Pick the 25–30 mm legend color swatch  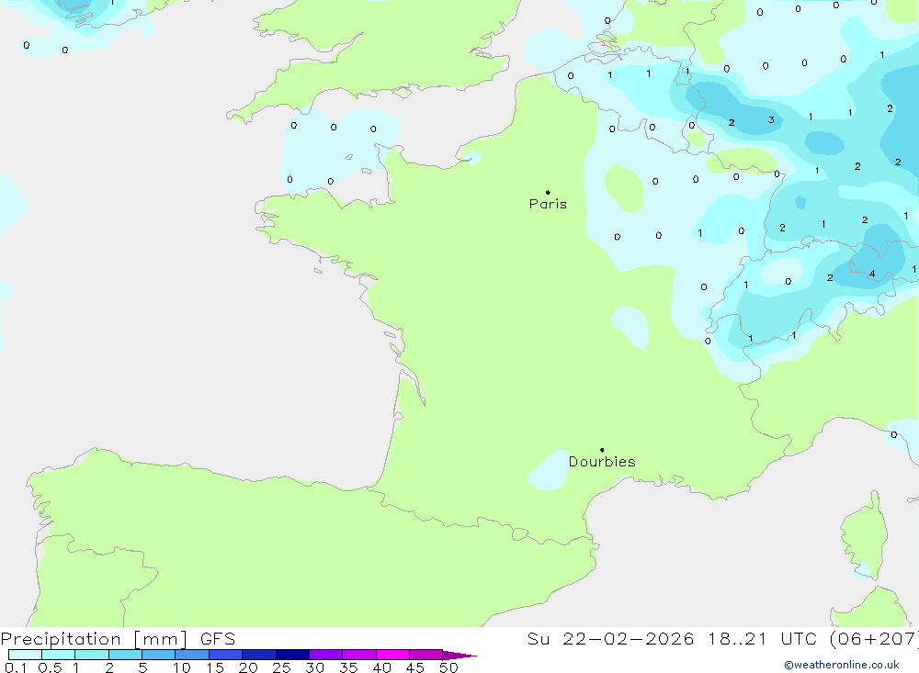coord(292,655)
